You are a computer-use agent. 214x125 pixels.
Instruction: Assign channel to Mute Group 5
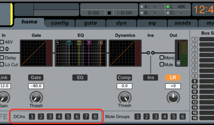click(173, 117)
